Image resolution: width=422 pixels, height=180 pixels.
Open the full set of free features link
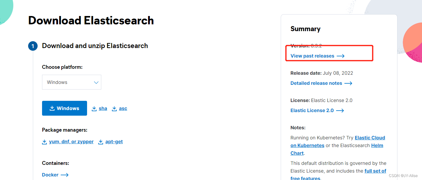click(375, 171)
